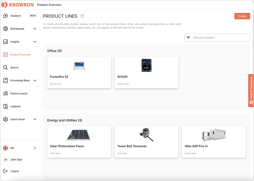Viewport: 254px width, 181px height.
Task: Open the Wilo-GEP Fire-H card
Action: click(x=214, y=142)
